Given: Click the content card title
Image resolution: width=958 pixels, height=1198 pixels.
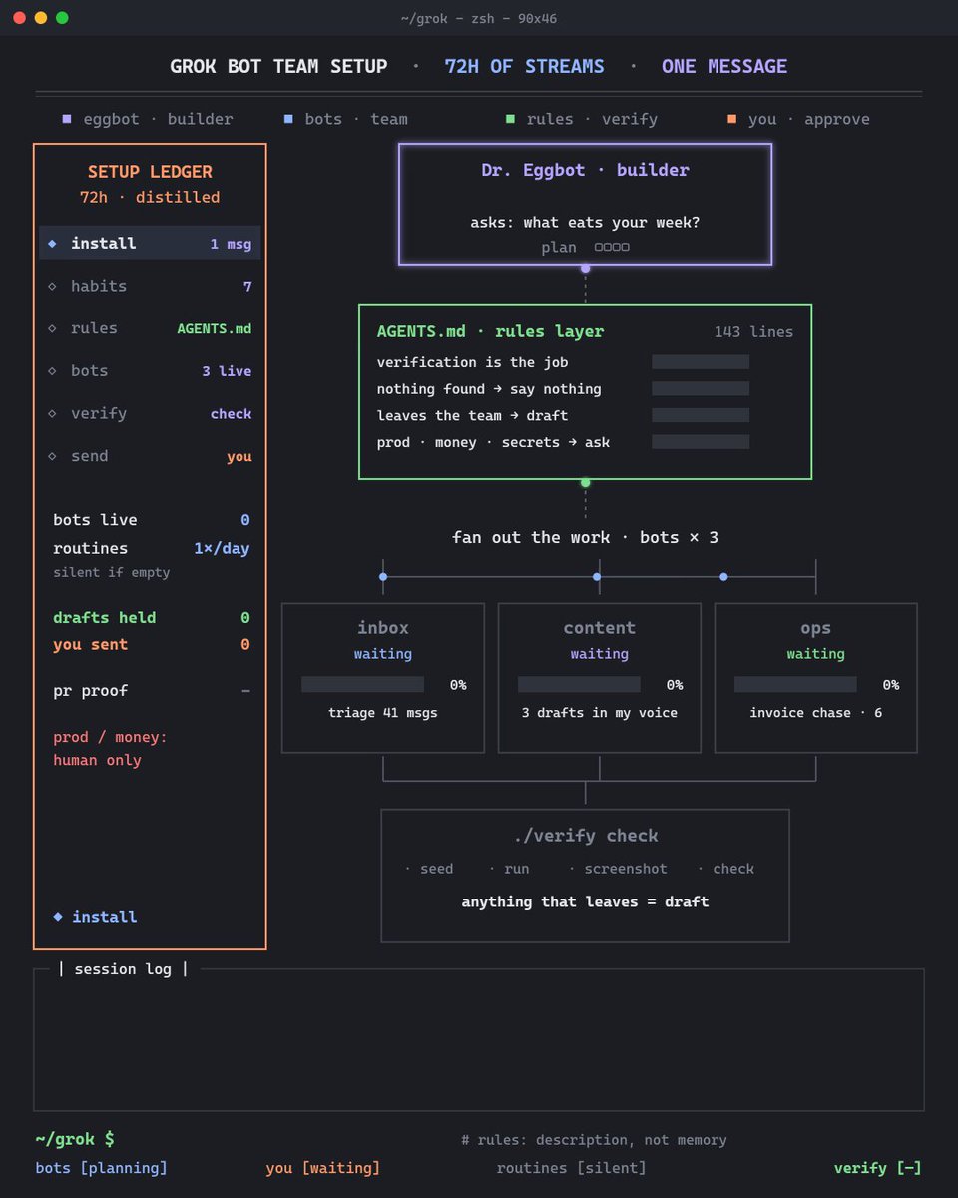Looking at the screenshot, I should tap(599, 628).
